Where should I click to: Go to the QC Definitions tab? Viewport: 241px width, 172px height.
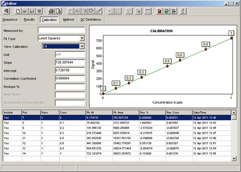tap(91, 20)
